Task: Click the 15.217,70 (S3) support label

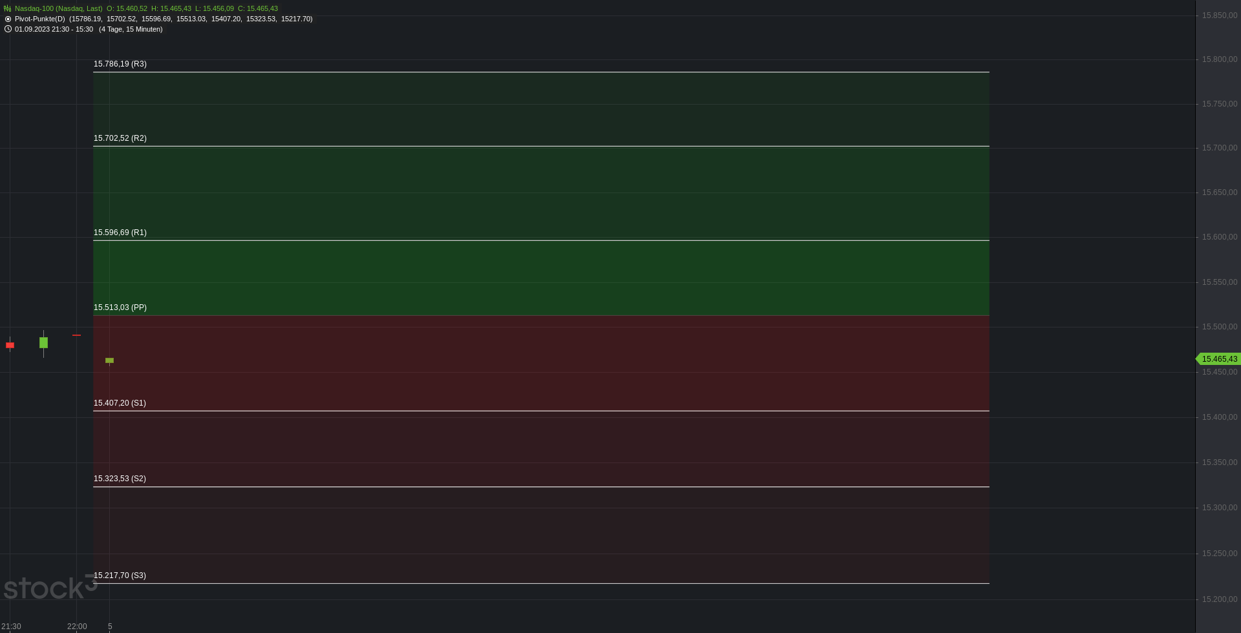Action: coord(120,576)
